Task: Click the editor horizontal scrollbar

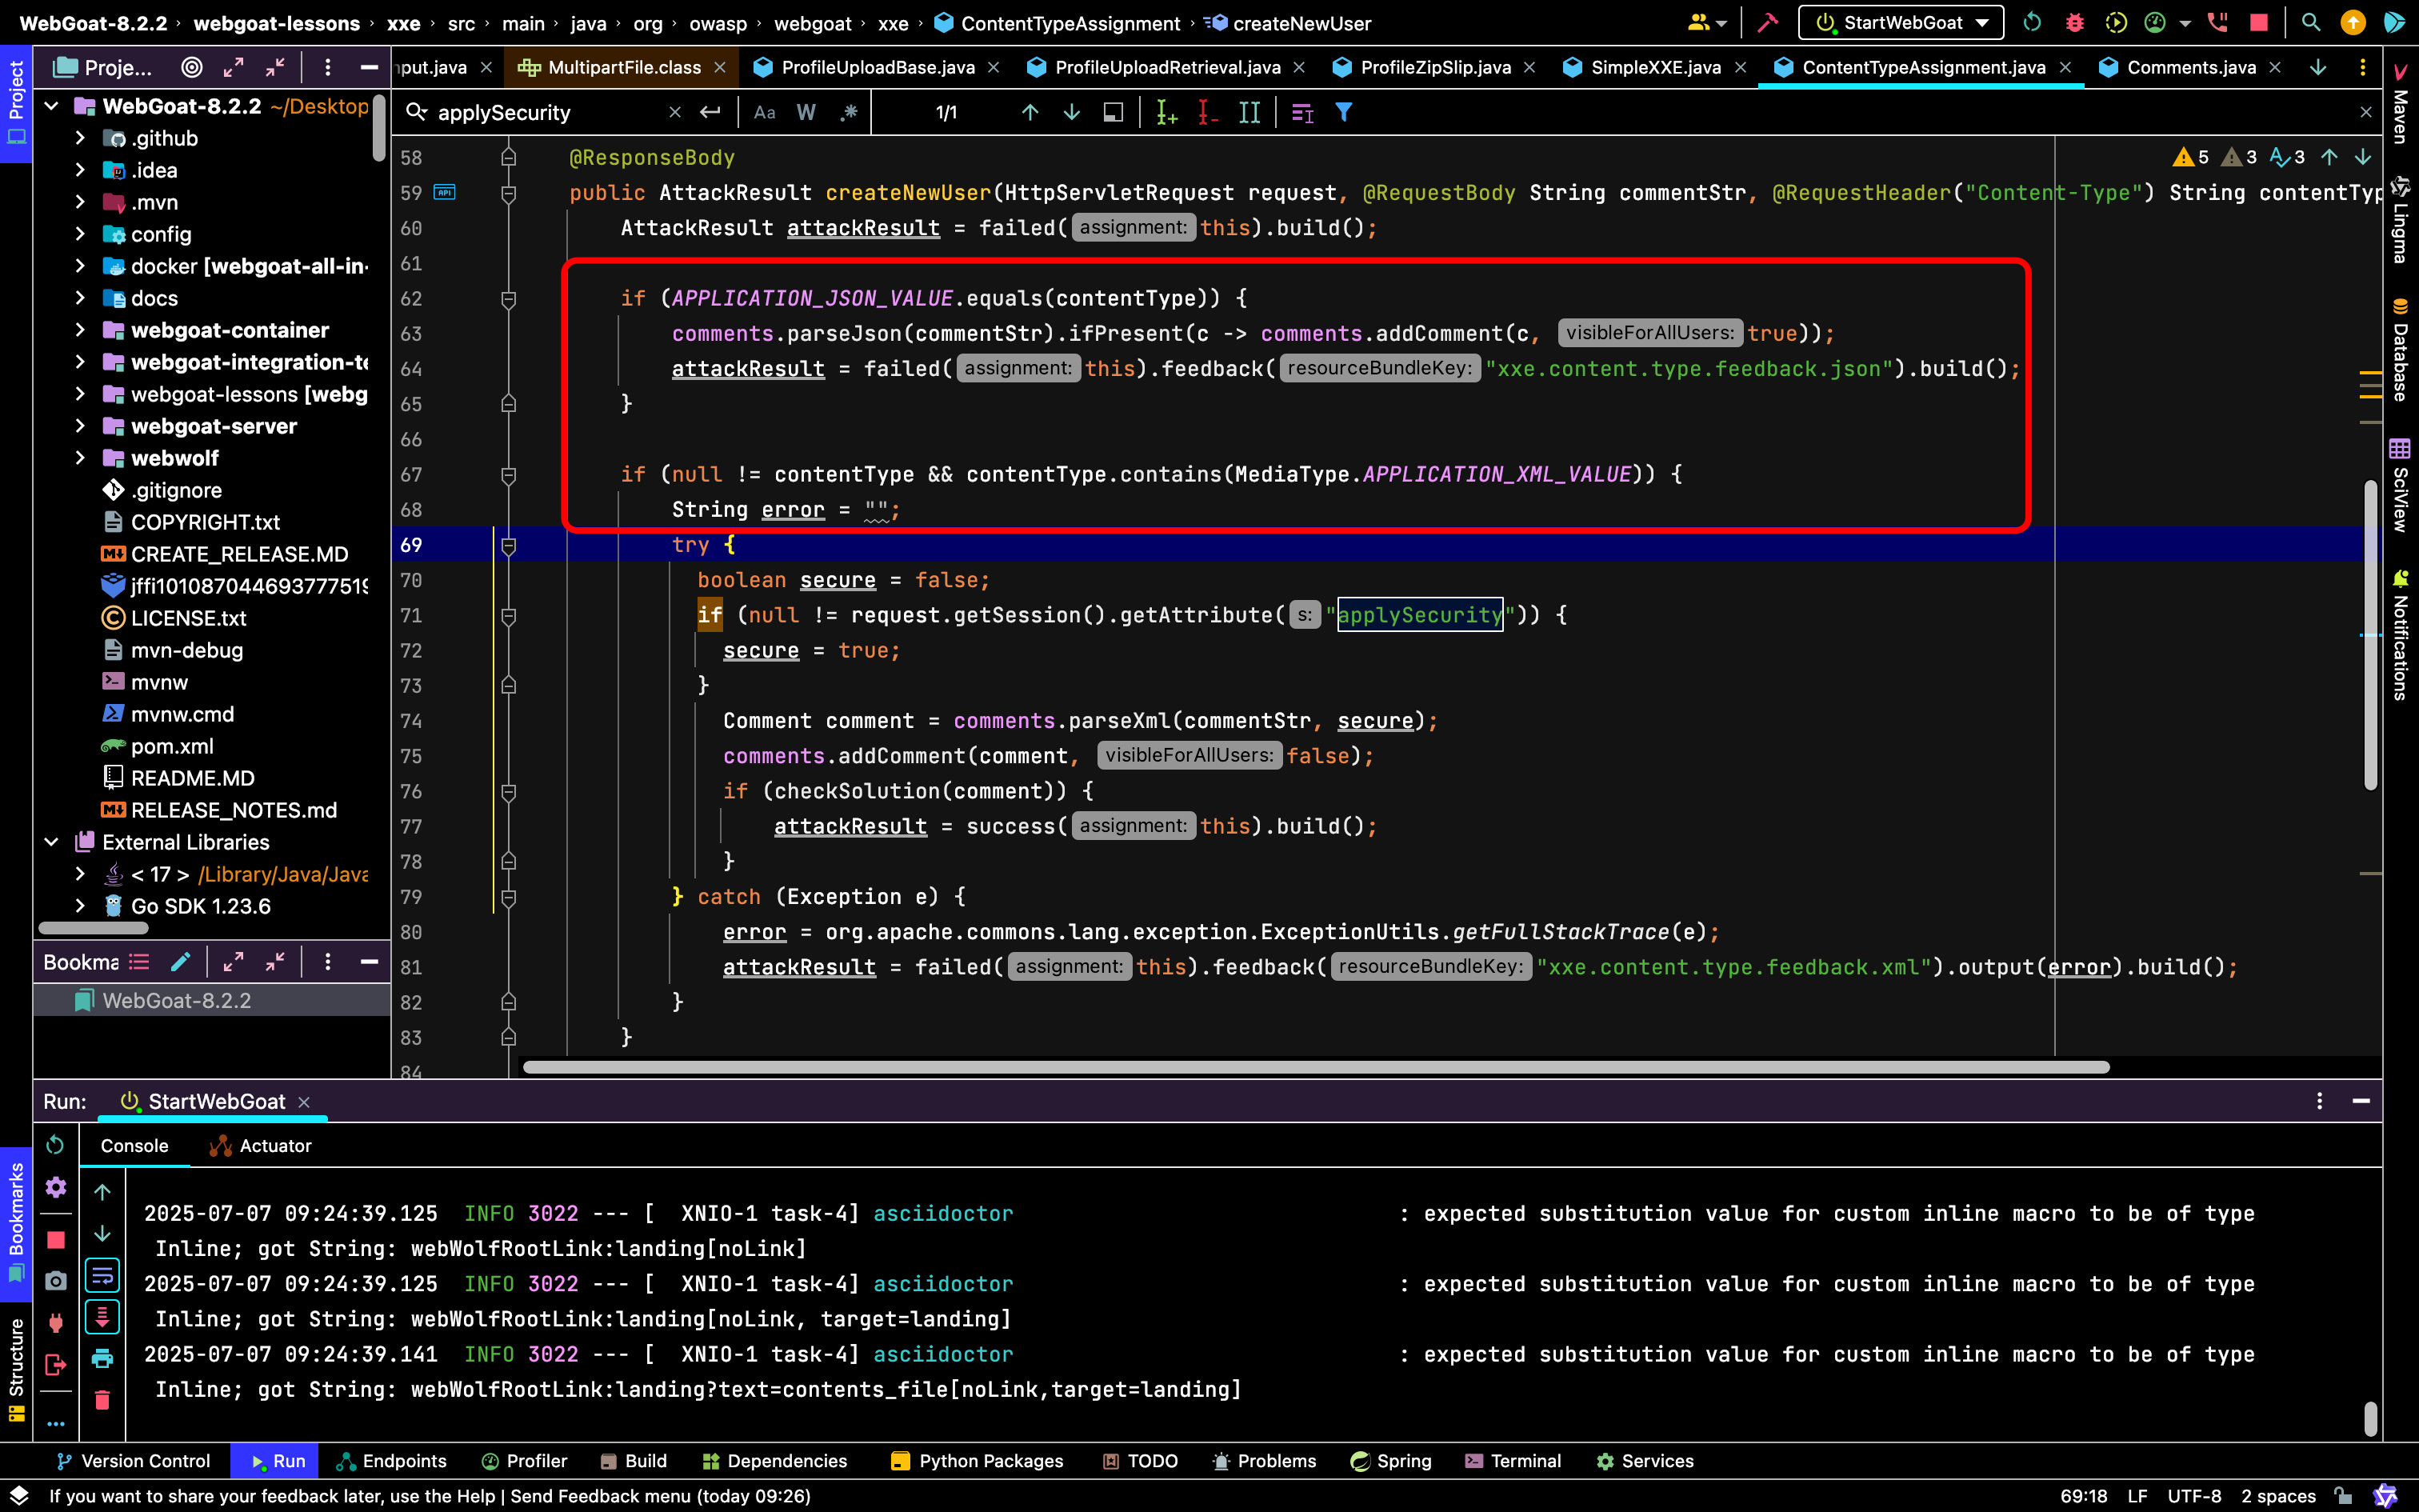Action: click(x=1314, y=1067)
